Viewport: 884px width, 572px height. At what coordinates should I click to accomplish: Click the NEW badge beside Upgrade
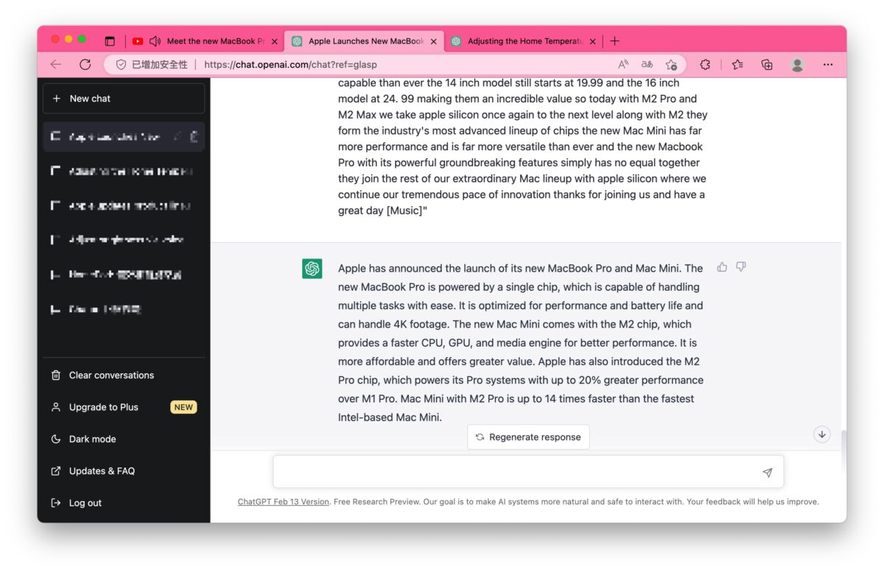pos(183,407)
